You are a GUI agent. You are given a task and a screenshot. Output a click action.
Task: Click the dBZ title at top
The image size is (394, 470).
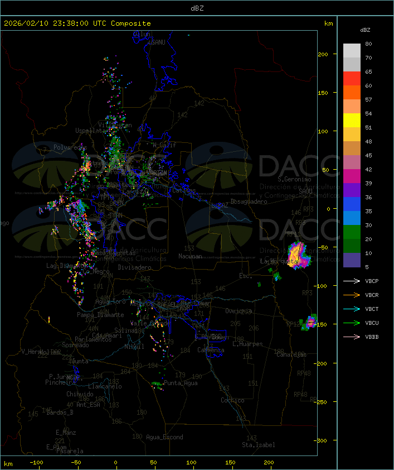(x=197, y=8)
